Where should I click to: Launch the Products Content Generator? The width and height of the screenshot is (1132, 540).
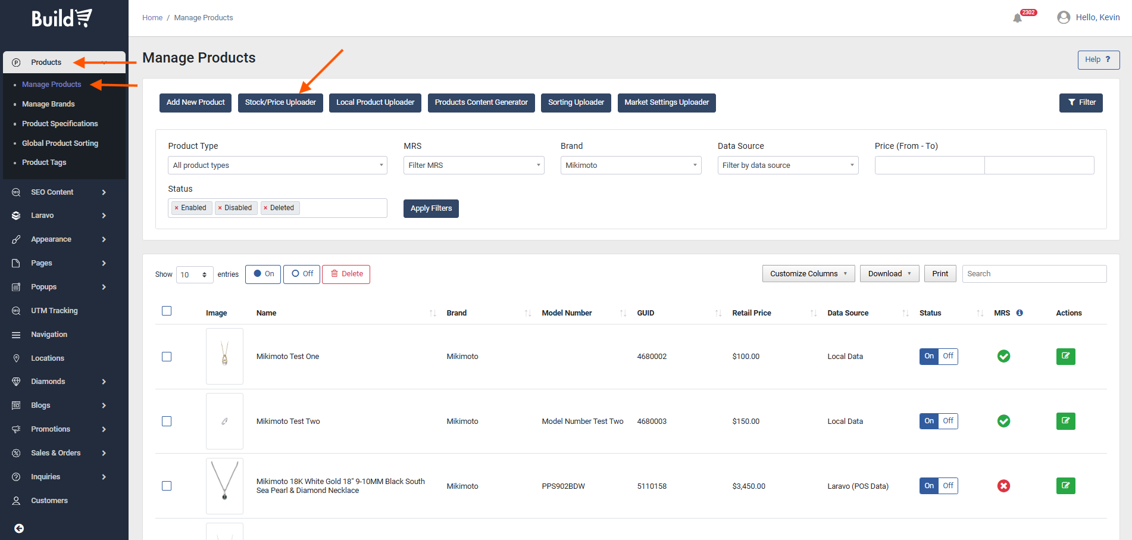point(481,102)
